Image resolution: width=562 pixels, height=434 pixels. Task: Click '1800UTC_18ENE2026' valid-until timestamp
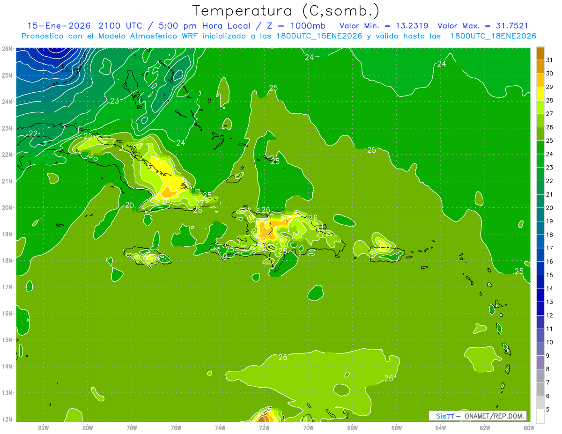point(493,36)
